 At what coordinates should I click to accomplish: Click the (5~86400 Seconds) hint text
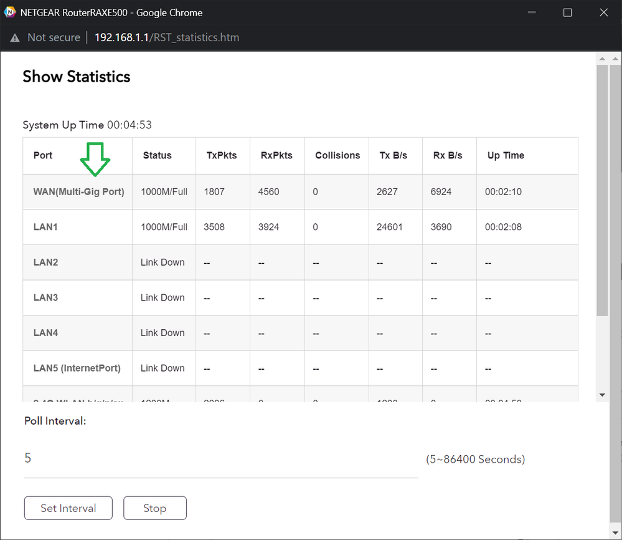[475, 459]
